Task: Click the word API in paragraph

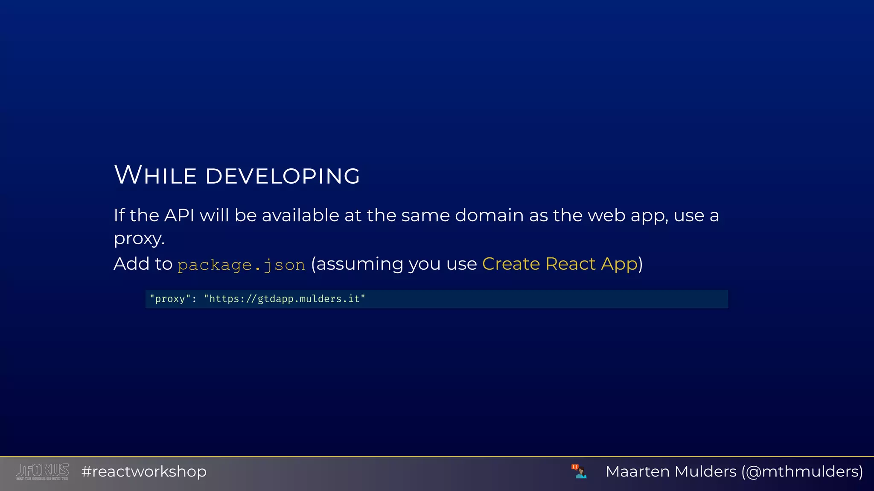Action: [x=179, y=215]
